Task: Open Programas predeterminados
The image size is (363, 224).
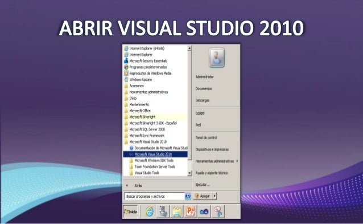Action: pos(155,67)
